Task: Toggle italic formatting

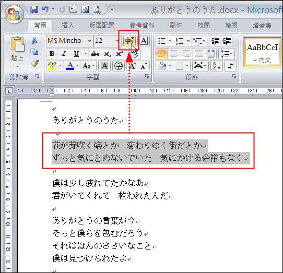Action: [x=64, y=54]
